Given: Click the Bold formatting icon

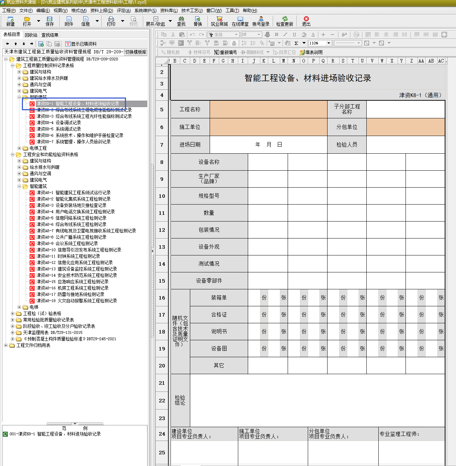Looking at the screenshot, I should click(276, 35).
